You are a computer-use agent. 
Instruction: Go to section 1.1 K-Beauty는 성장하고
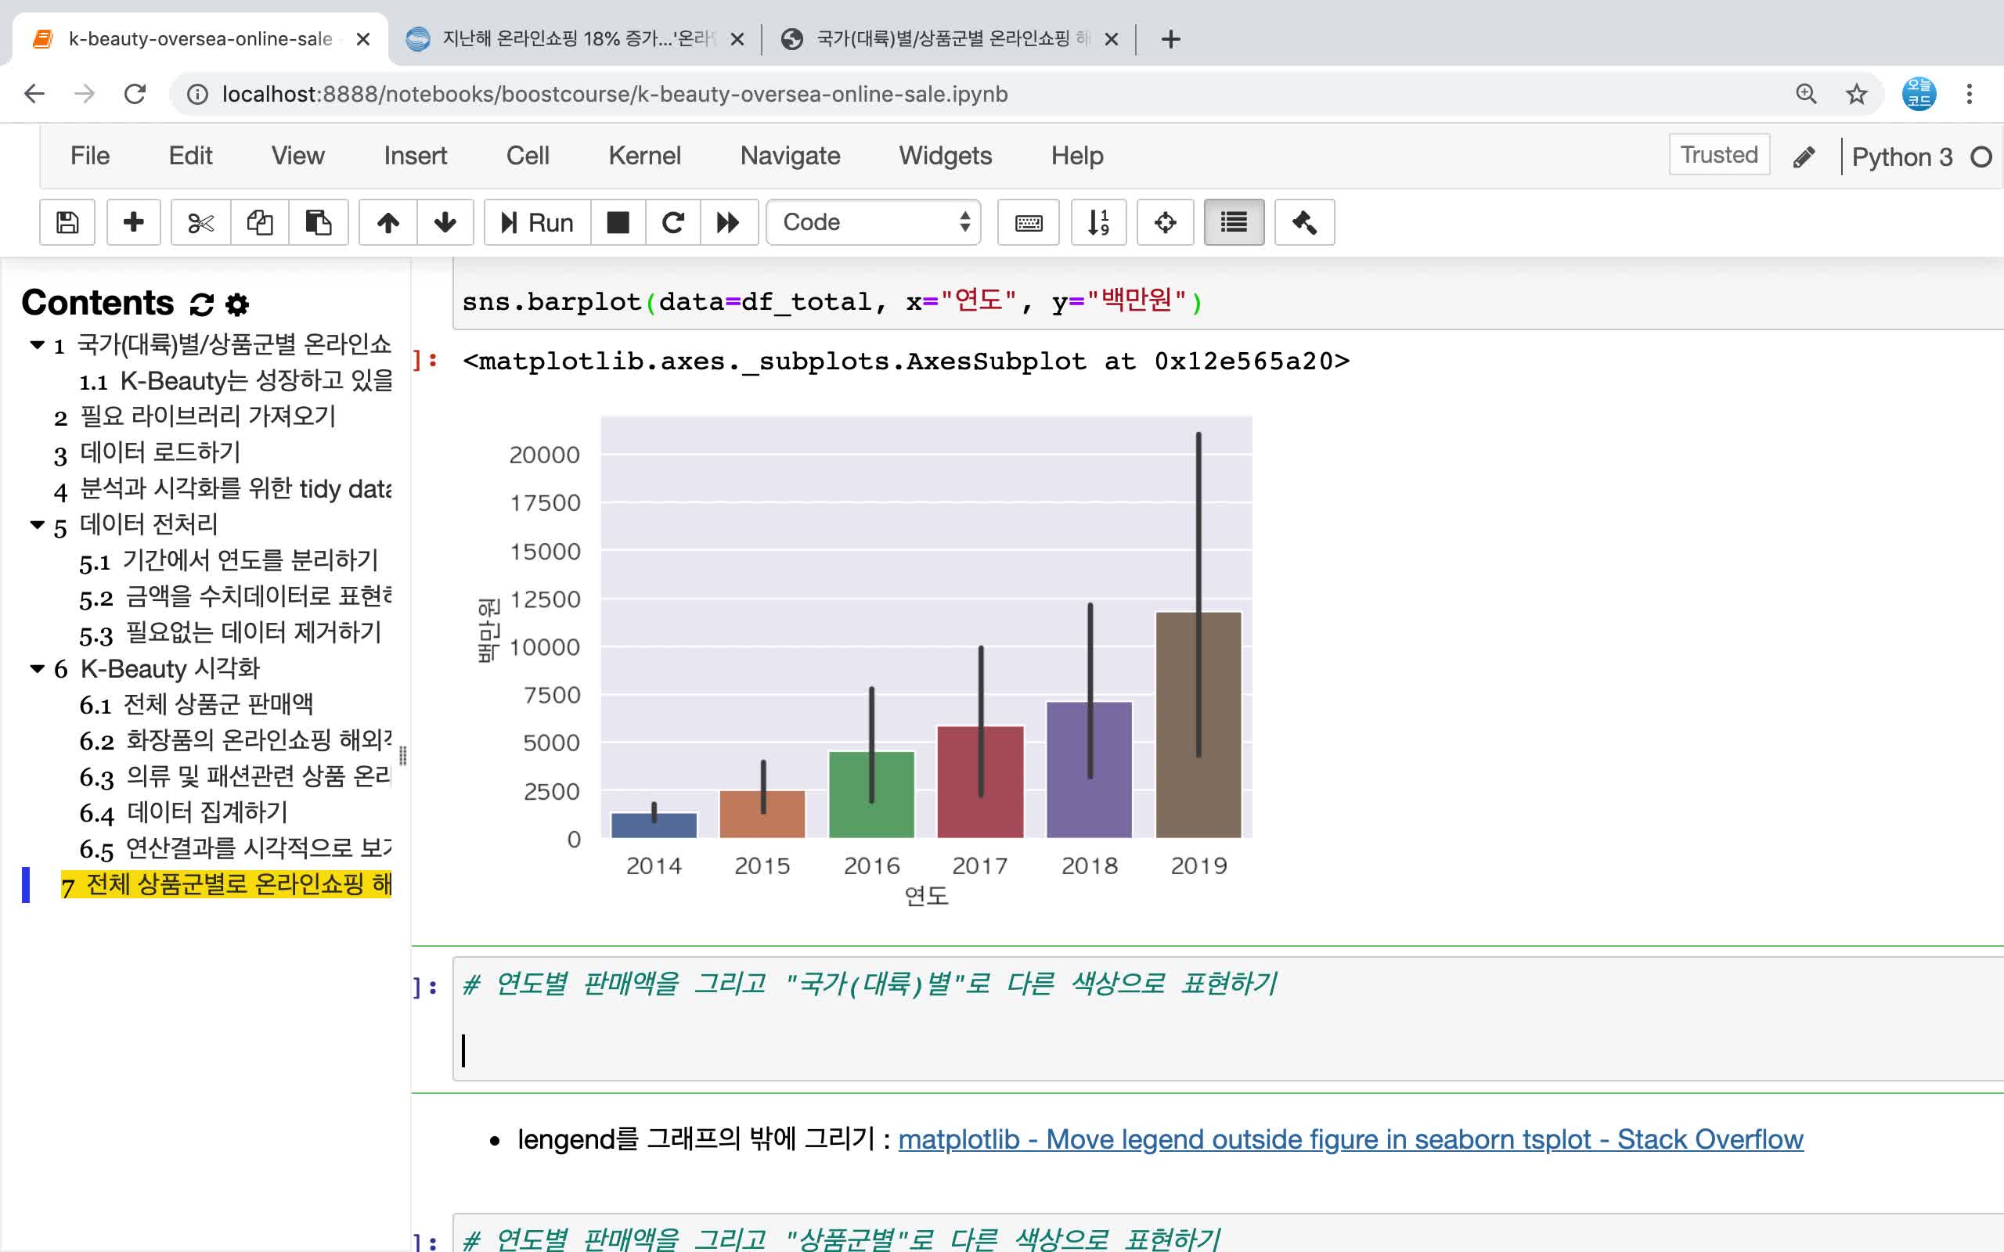pyautogui.click(x=236, y=381)
